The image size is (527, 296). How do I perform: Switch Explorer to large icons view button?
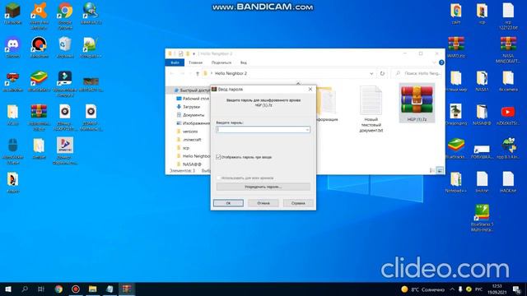(440, 170)
